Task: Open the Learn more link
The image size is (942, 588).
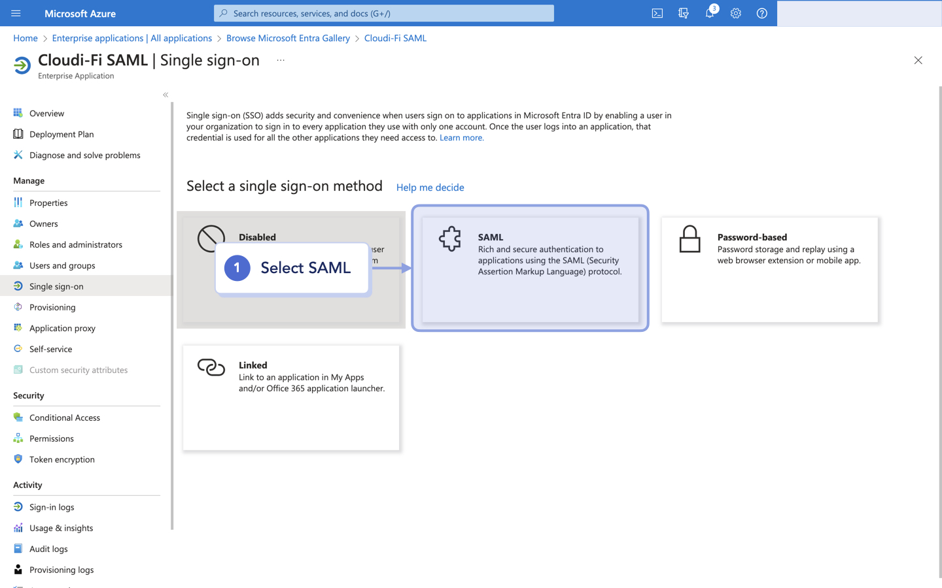Action: [461, 137]
